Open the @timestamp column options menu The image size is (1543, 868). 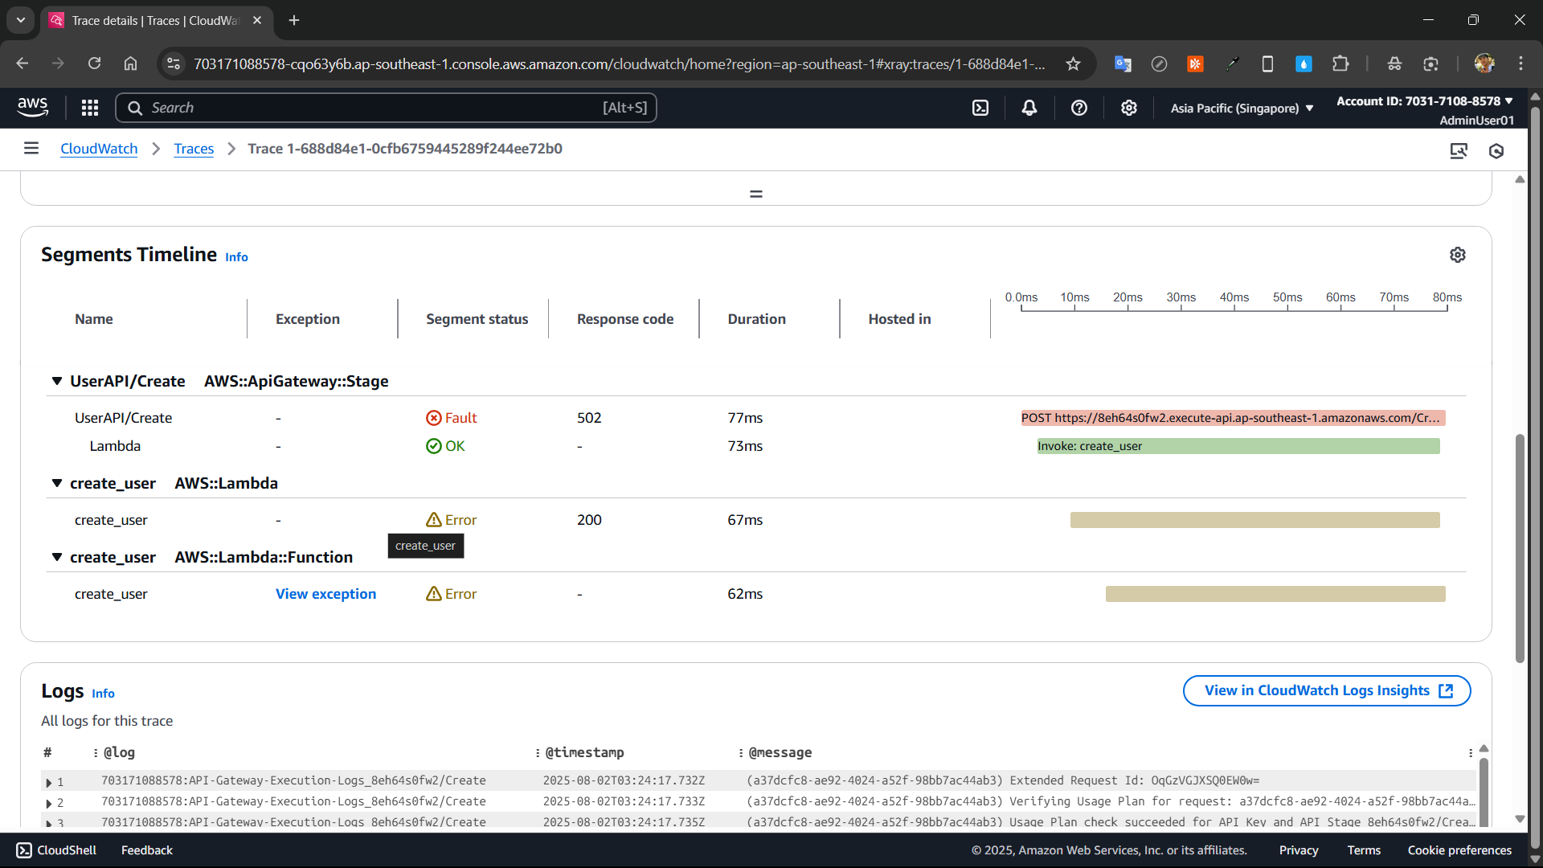[x=538, y=752]
